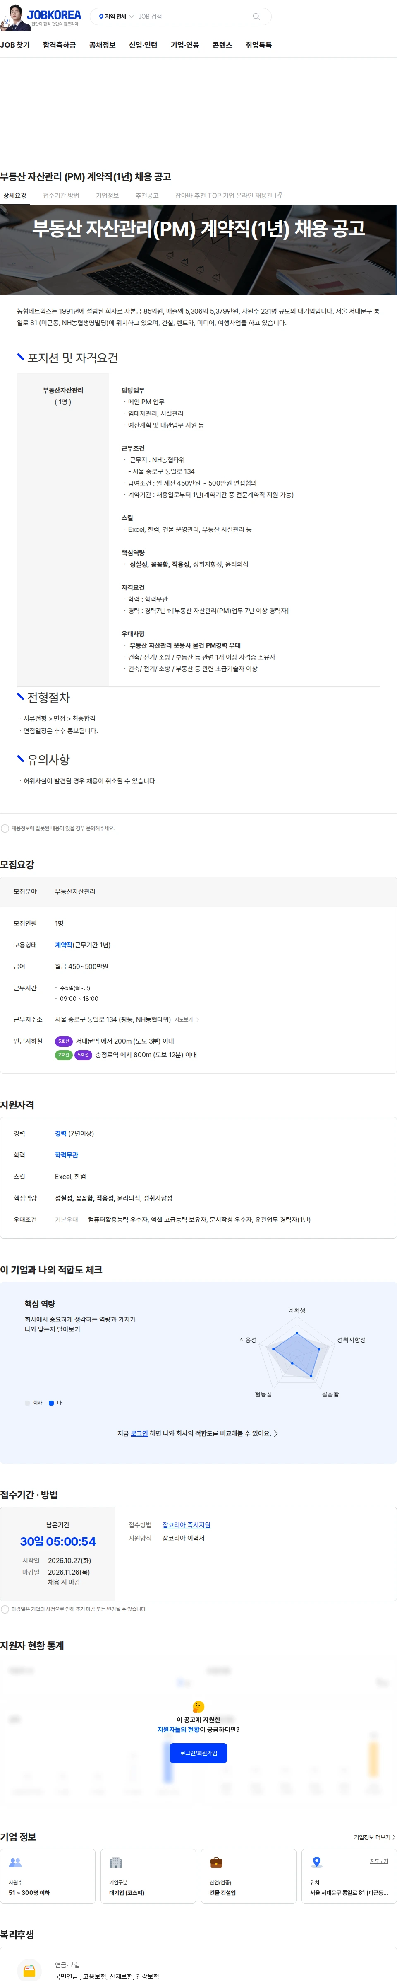Open the JOB 찾기 menu
397x1981 pixels.
pyautogui.click(x=14, y=46)
